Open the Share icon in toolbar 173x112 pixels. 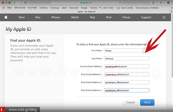click(153, 3)
